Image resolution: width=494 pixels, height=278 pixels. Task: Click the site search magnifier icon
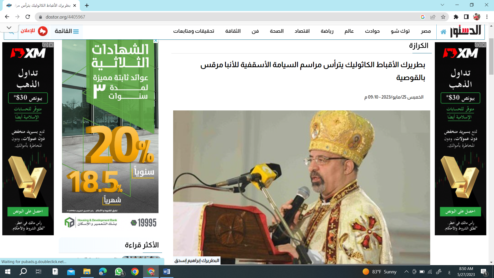coord(11,32)
